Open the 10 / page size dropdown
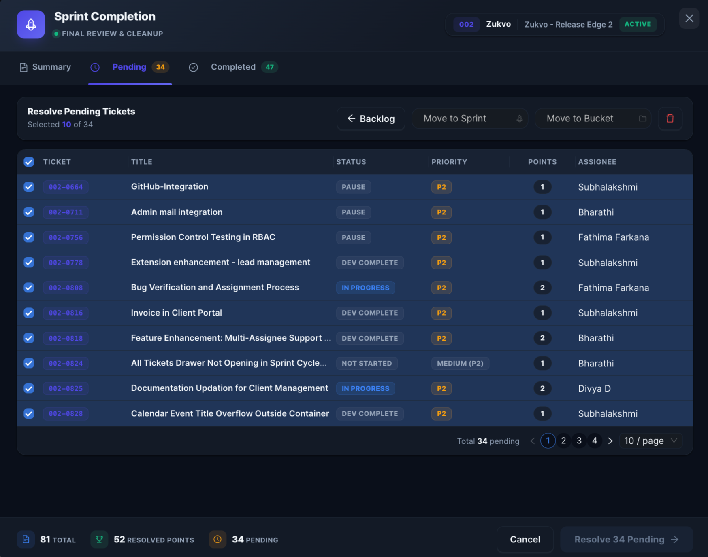The width and height of the screenshot is (708, 557). click(650, 441)
